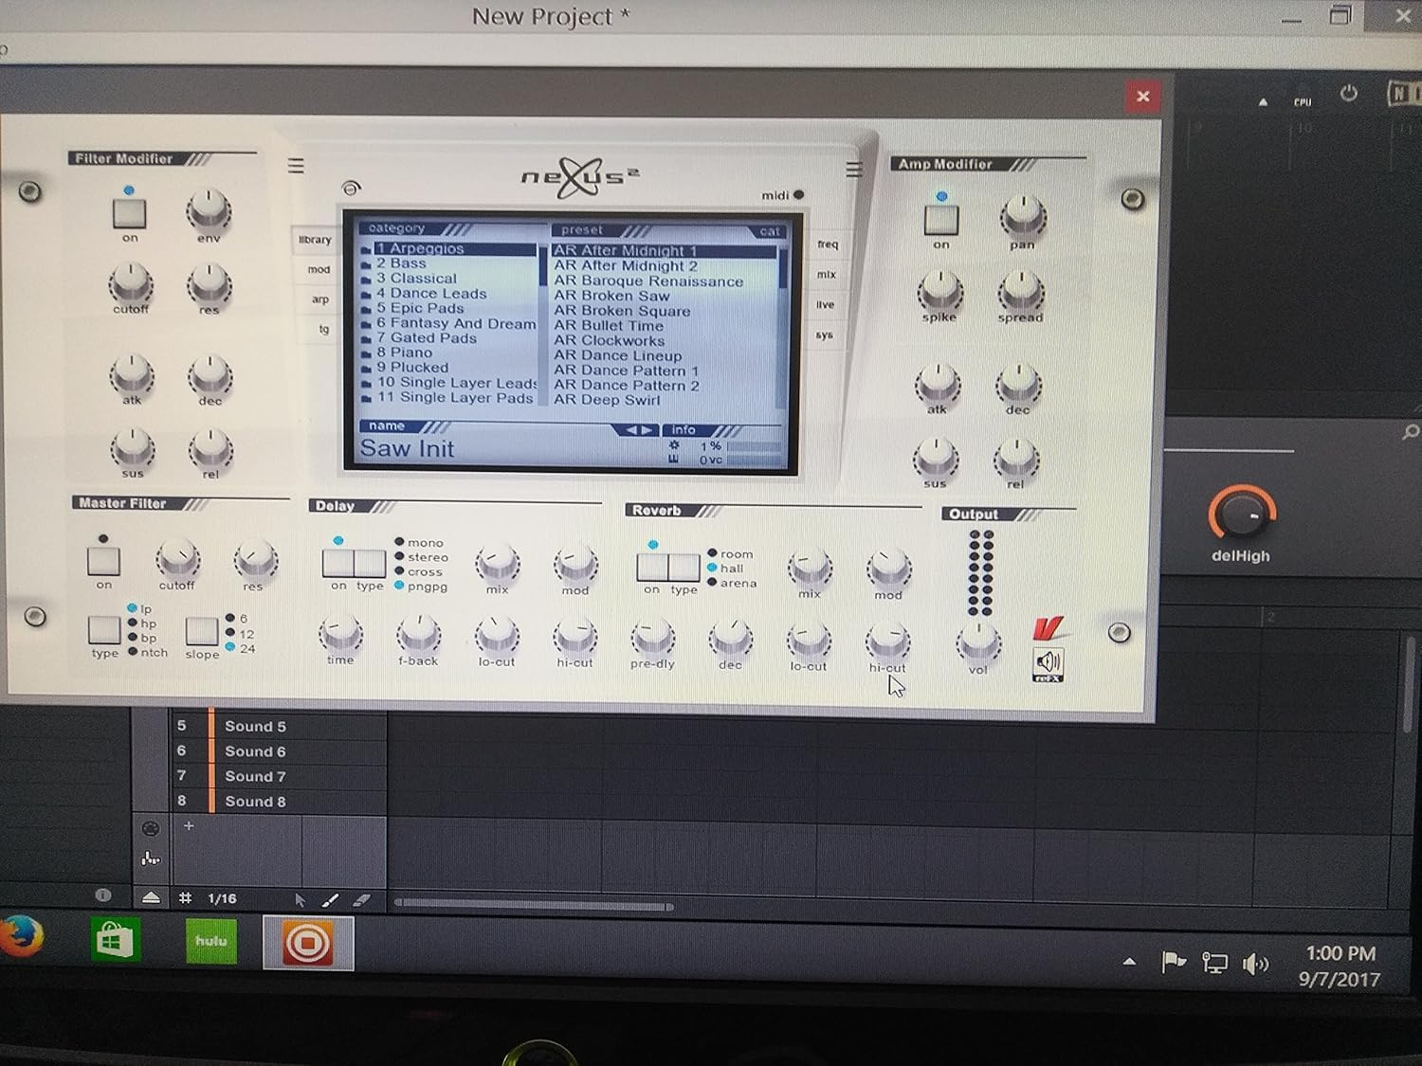Switch to the tg tab
This screenshot has height=1066, width=1422.
(323, 330)
